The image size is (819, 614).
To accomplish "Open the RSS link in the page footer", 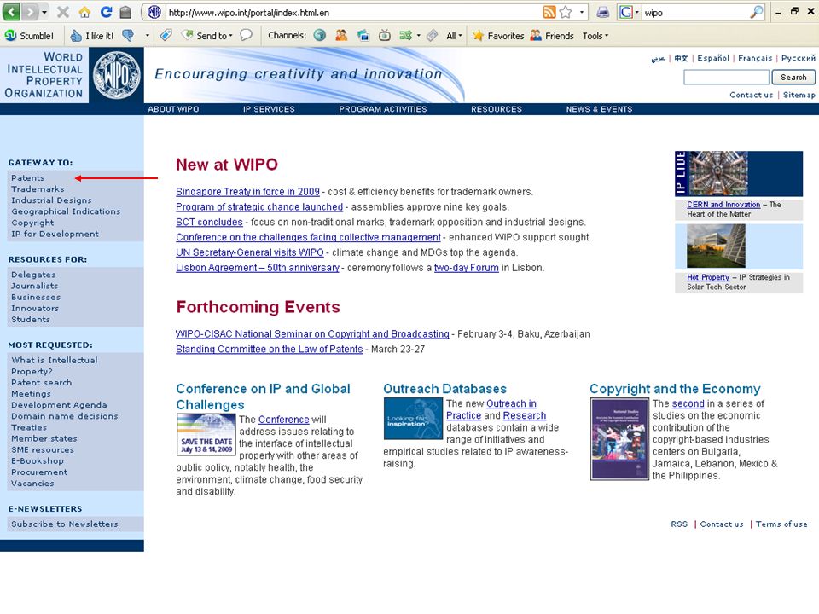I will coord(679,524).
